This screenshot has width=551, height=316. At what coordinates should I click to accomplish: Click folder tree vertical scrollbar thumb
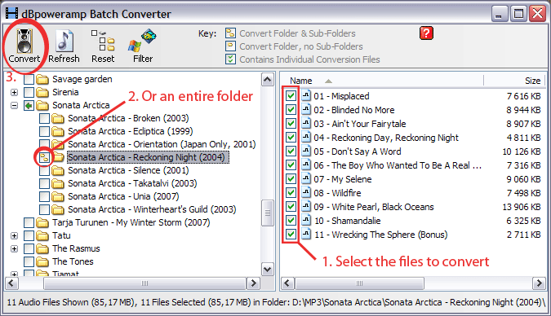pyautogui.click(x=268, y=213)
